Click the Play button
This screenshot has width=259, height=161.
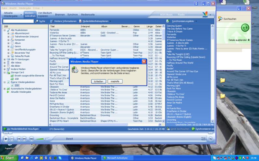(6, 139)
